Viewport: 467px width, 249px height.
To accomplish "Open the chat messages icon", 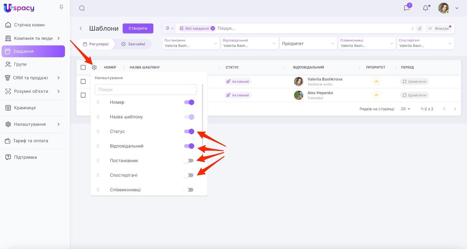I will [407, 8].
